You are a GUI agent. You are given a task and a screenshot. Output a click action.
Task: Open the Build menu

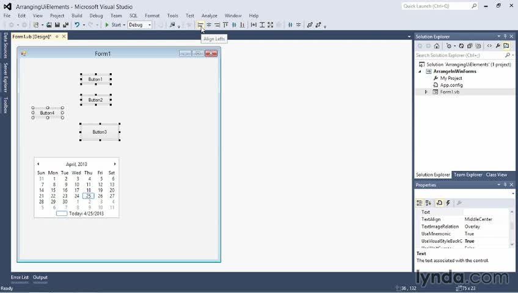pos(77,15)
